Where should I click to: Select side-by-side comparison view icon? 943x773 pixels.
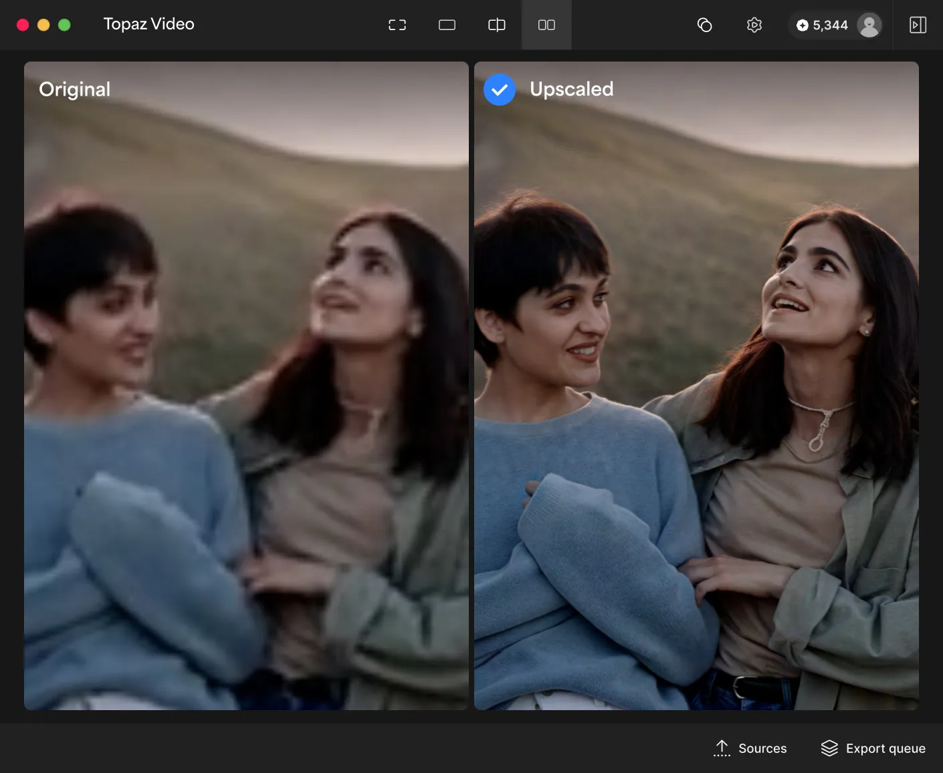tap(546, 25)
